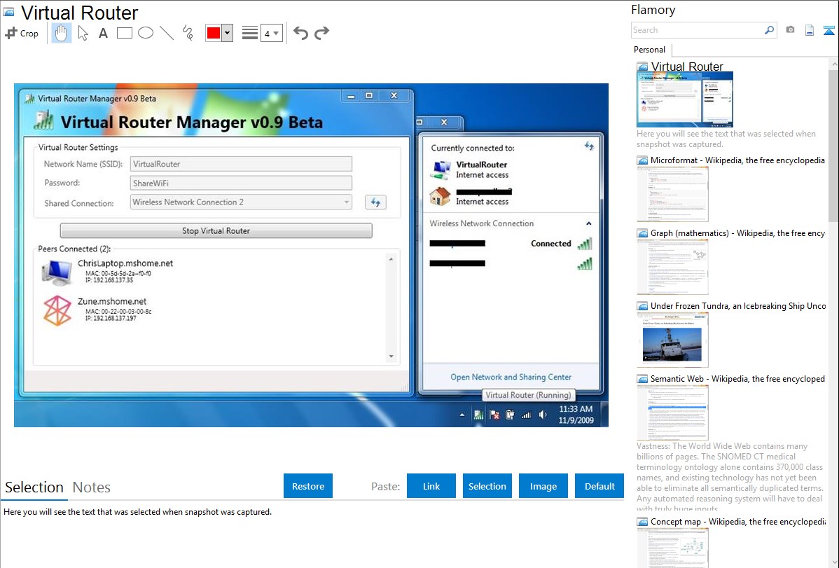Screen dimensions: 839x568
Task: Select the straight line tool
Action: click(167, 33)
